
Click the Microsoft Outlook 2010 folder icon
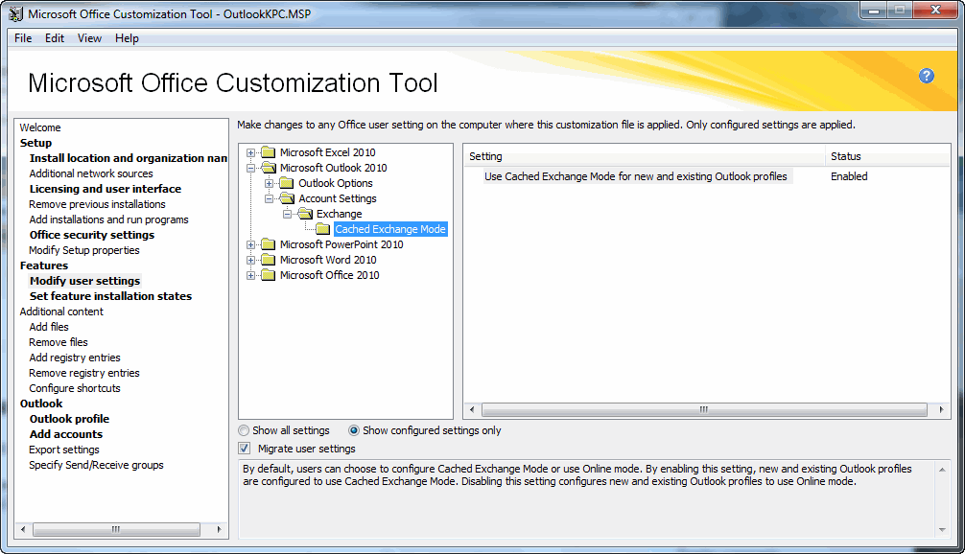(269, 167)
